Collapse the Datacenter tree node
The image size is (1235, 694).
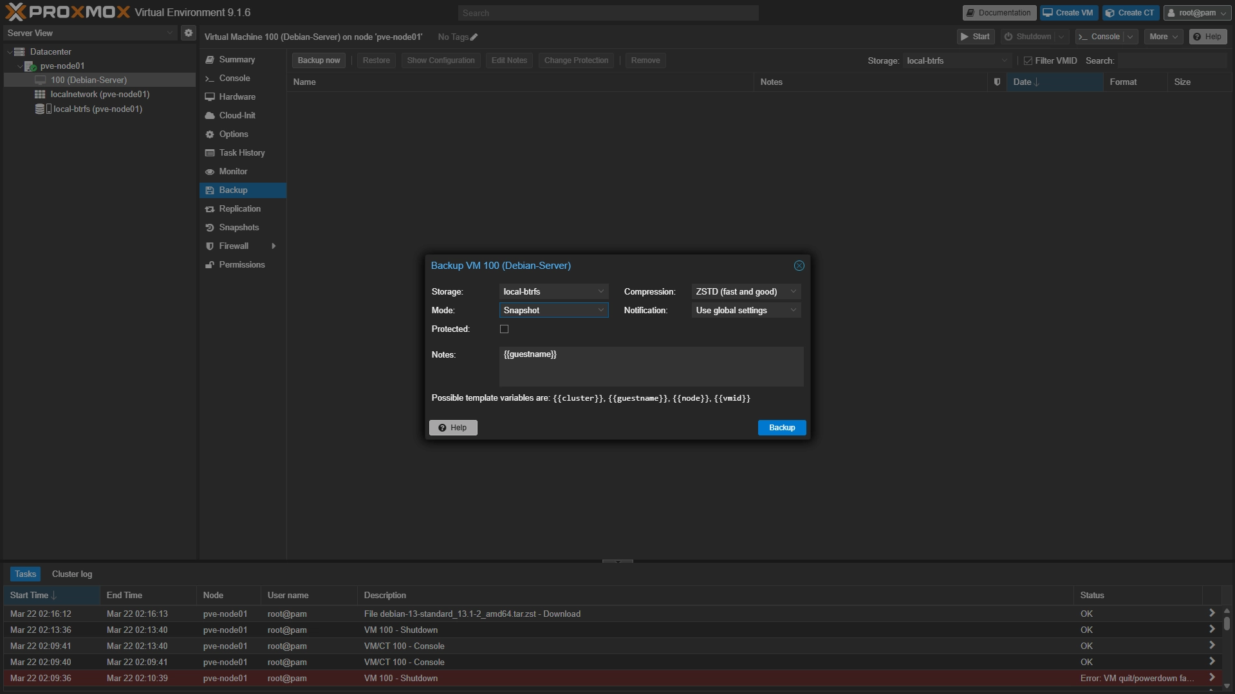pyautogui.click(x=10, y=51)
